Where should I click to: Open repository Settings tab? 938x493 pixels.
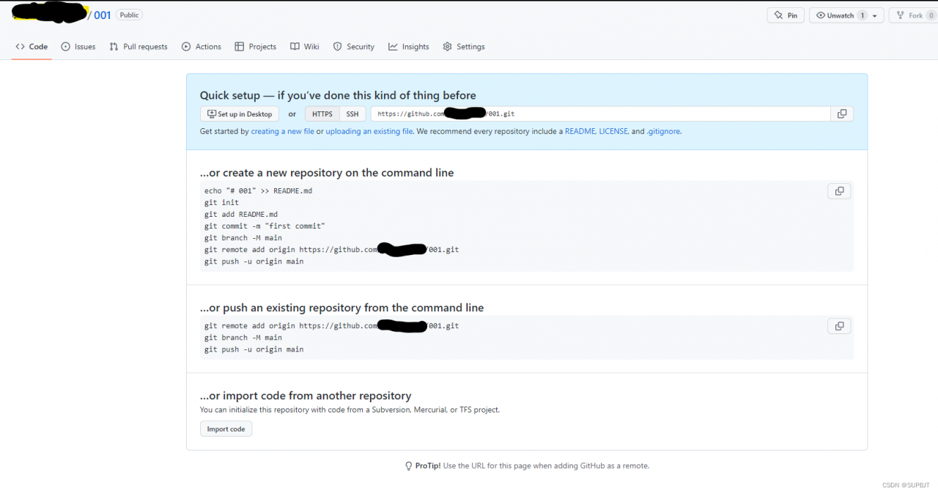(464, 46)
